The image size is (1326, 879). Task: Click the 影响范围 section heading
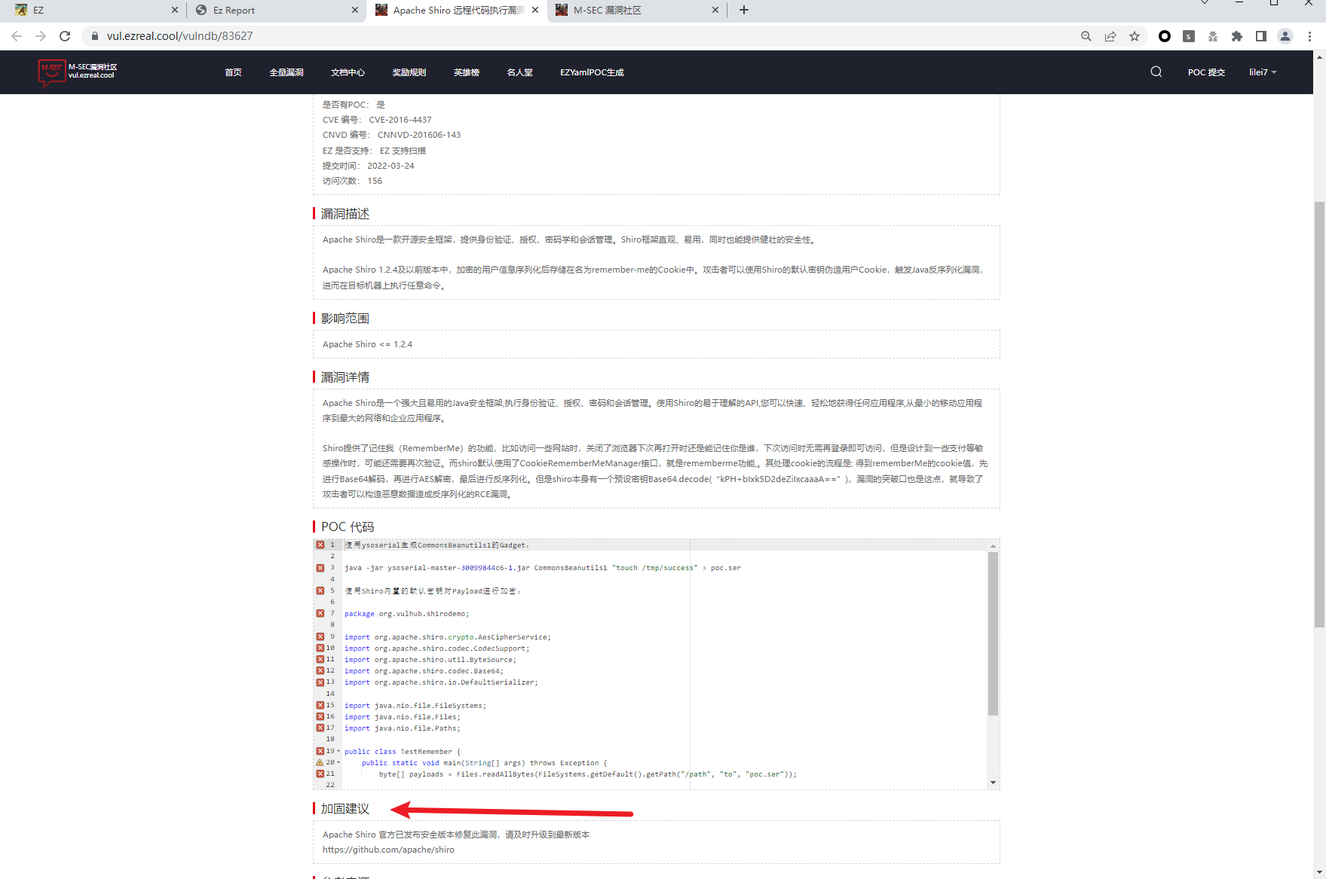345,319
